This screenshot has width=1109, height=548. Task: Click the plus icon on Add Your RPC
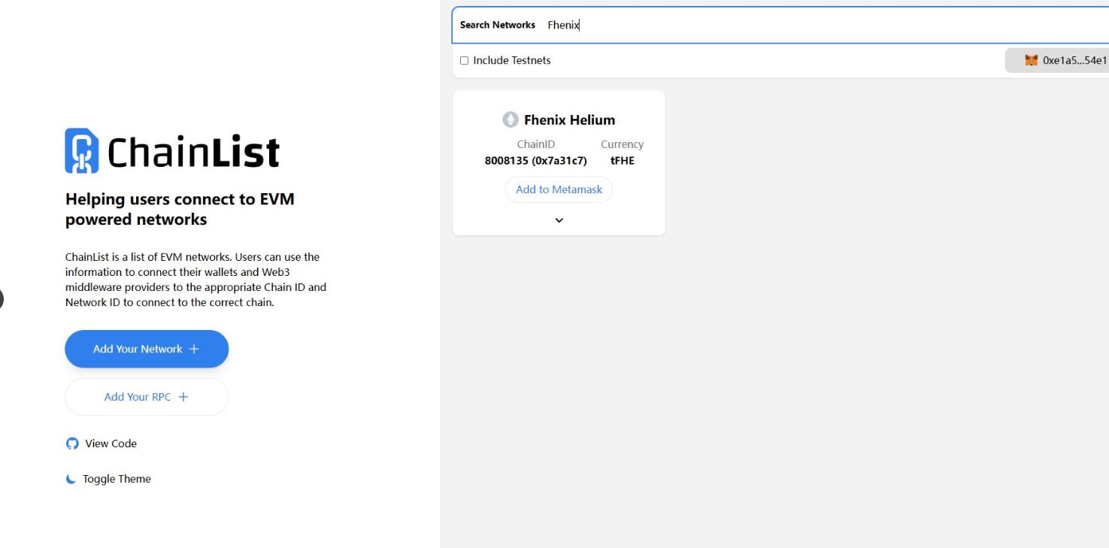(x=183, y=397)
